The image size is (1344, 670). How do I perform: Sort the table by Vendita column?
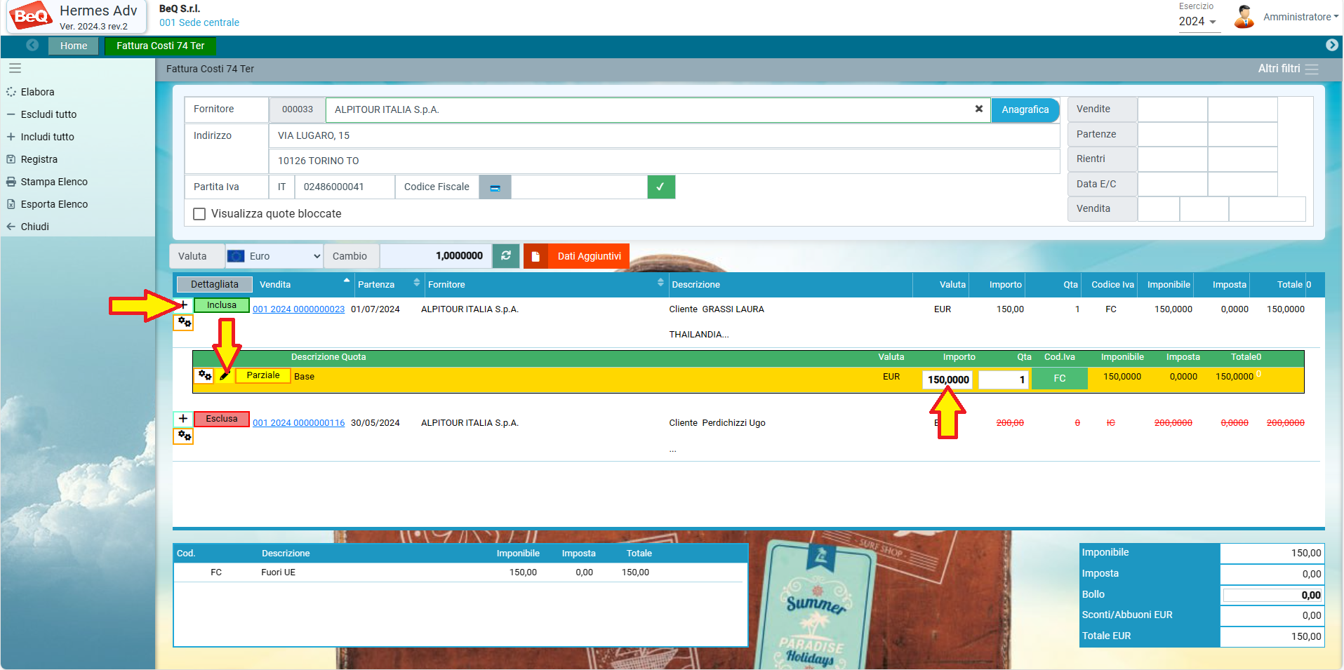click(x=305, y=284)
